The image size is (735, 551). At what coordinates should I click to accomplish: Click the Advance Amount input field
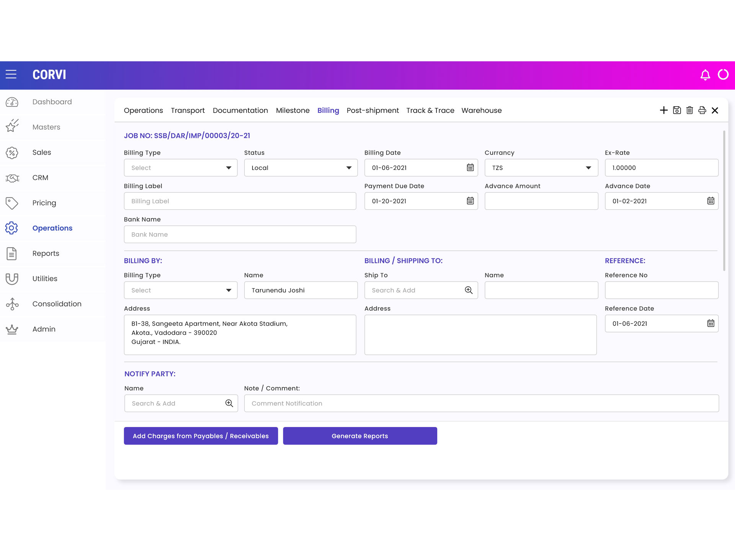541,201
